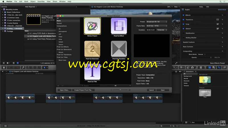Screen dimensions: 228x128
Task: Open the photos browser camera icon
Action: point(192,68)
